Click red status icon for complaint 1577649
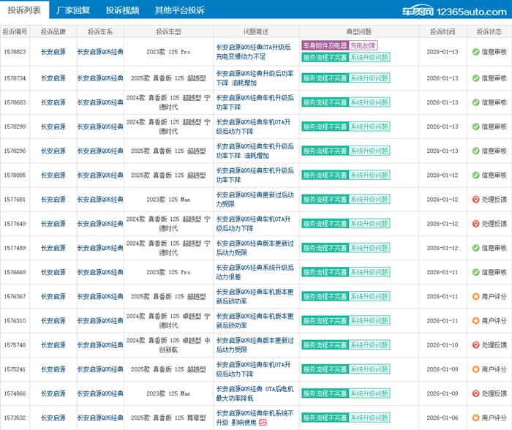 475,224
